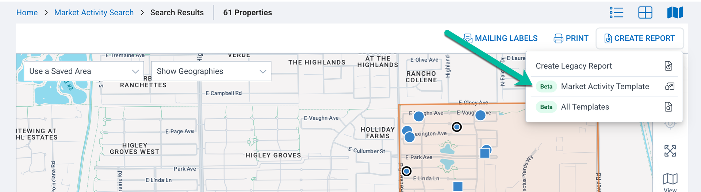701x192 pixels.
Task: Return to Market Activity Search
Action: [94, 12]
